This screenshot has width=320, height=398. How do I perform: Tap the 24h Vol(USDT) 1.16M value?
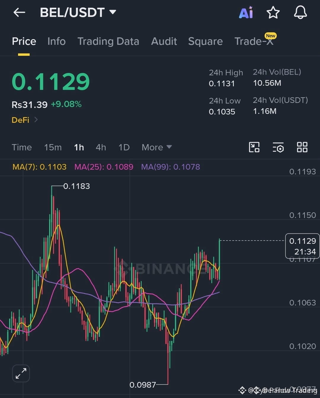click(x=265, y=111)
